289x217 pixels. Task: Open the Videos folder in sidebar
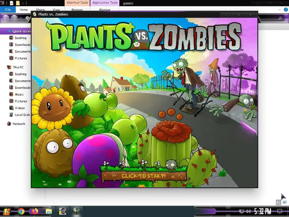point(17,108)
